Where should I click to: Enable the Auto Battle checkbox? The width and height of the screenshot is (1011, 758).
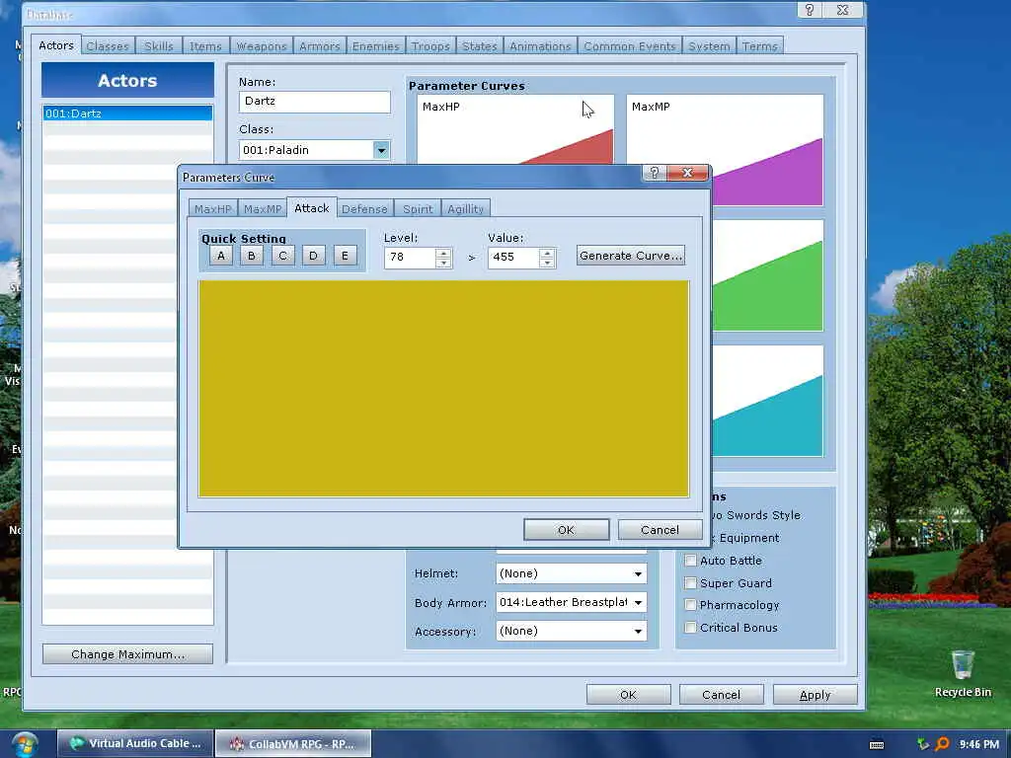tap(690, 561)
